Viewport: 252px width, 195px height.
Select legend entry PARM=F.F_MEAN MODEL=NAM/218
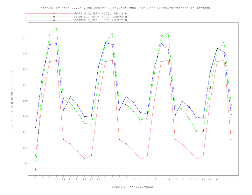[x=101, y=17]
